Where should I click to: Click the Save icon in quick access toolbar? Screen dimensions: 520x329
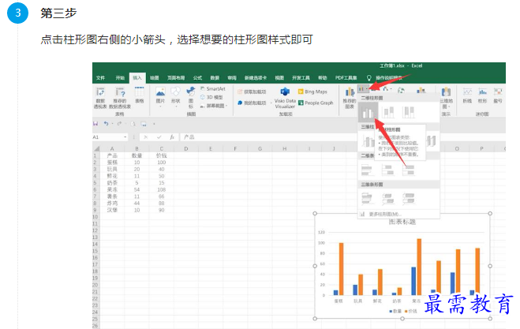coord(95,124)
